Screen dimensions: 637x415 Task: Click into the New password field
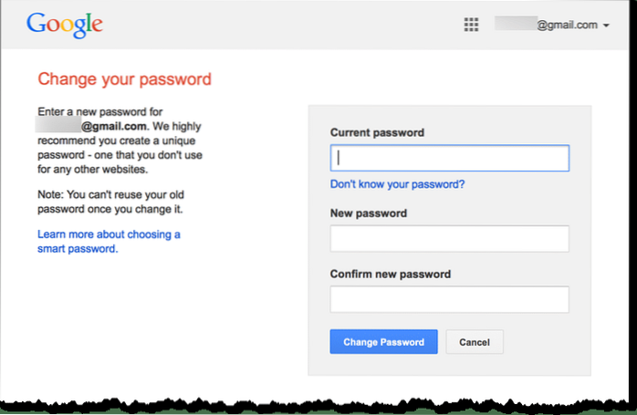point(449,239)
